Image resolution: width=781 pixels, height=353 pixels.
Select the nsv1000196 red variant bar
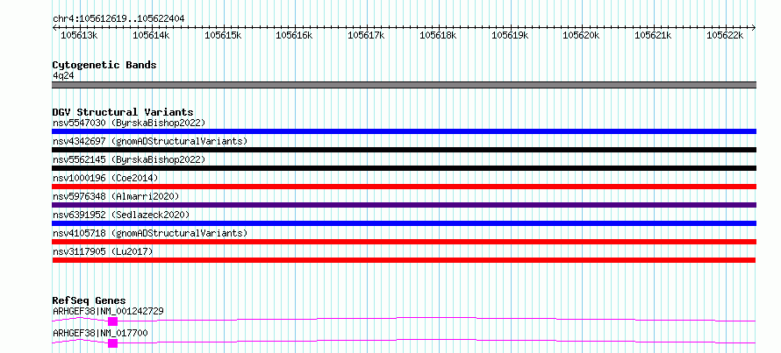tap(404, 187)
